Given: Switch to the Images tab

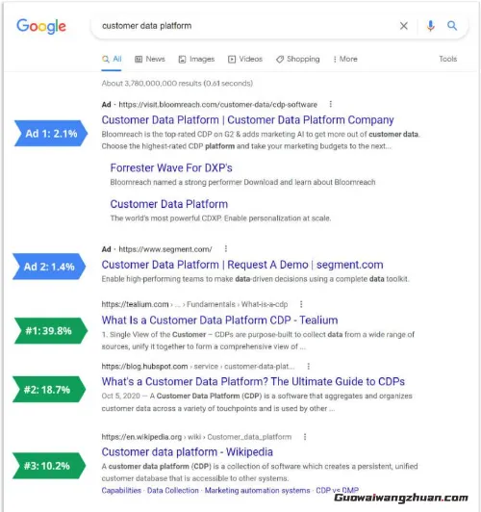Looking at the screenshot, I should [196, 59].
